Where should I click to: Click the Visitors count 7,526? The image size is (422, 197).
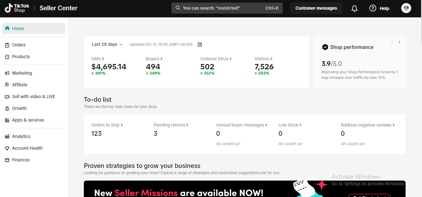coord(264,67)
